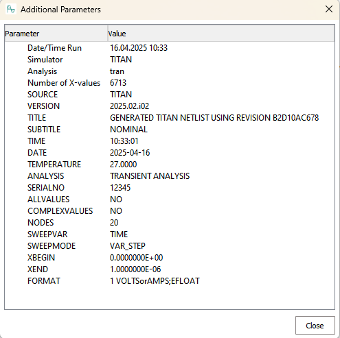This screenshot has width=340, height=338.
Task: Select the ALLVALUES parameter row
Action: click(x=170, y=200)
